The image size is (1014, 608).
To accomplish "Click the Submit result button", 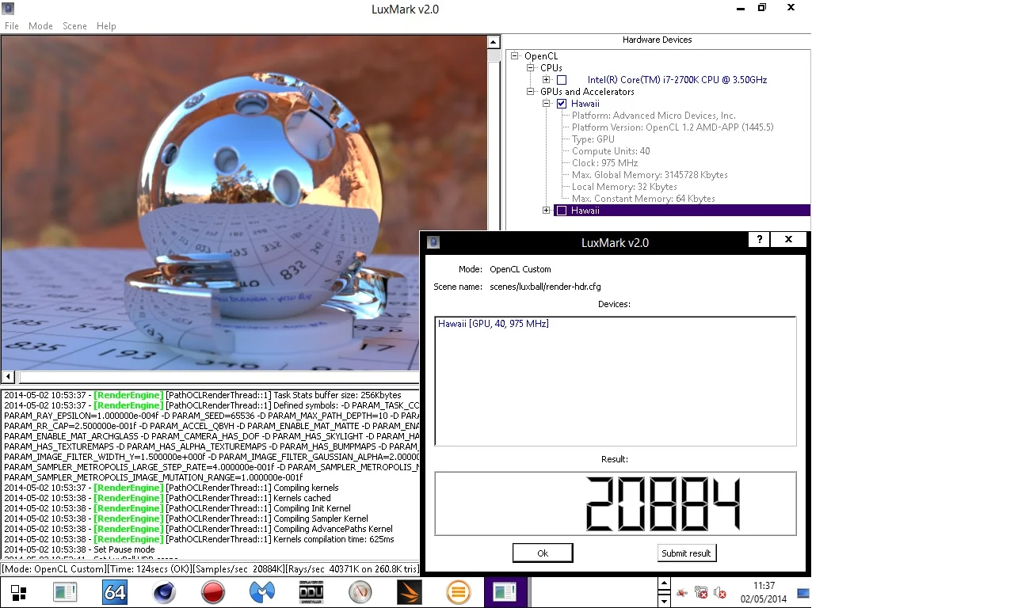I will click(x=687, y=553).
